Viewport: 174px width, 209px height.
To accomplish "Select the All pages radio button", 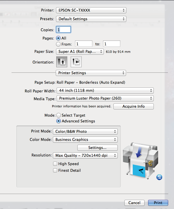I will 58,38.
